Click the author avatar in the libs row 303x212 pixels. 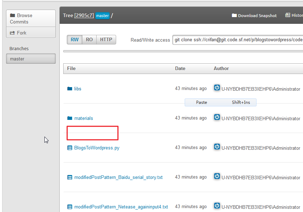[217, 88]
